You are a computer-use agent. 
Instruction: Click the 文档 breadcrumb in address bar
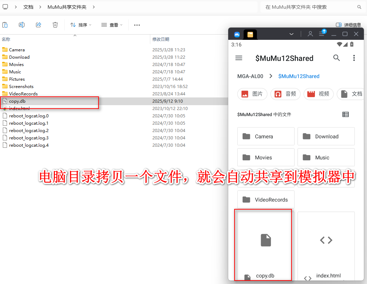click(x=28, y=7)
